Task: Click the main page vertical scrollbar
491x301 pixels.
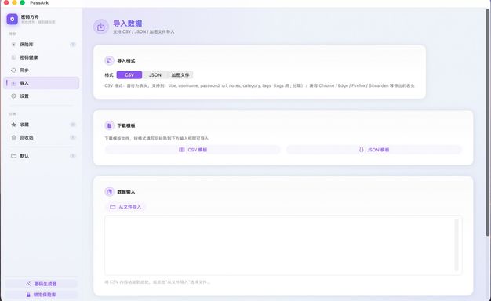Action: [488, 122]
